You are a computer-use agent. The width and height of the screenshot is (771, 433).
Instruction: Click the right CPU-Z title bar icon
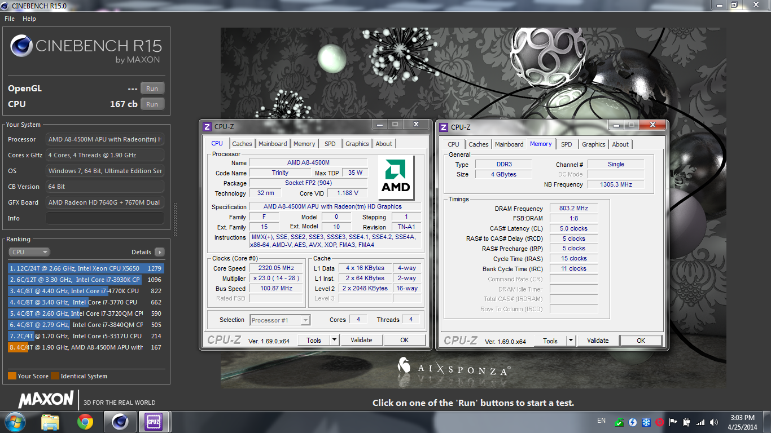(x=444, y=127)
